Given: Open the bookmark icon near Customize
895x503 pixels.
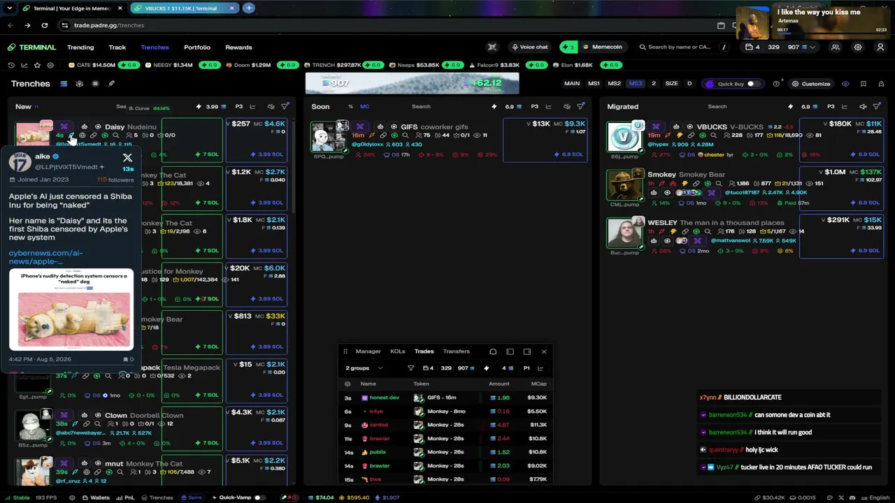Looking at the screenshot, I should click(x=863, y=84).
